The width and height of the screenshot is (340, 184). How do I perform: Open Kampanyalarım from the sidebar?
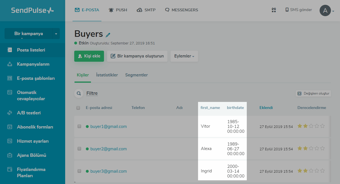33,64
